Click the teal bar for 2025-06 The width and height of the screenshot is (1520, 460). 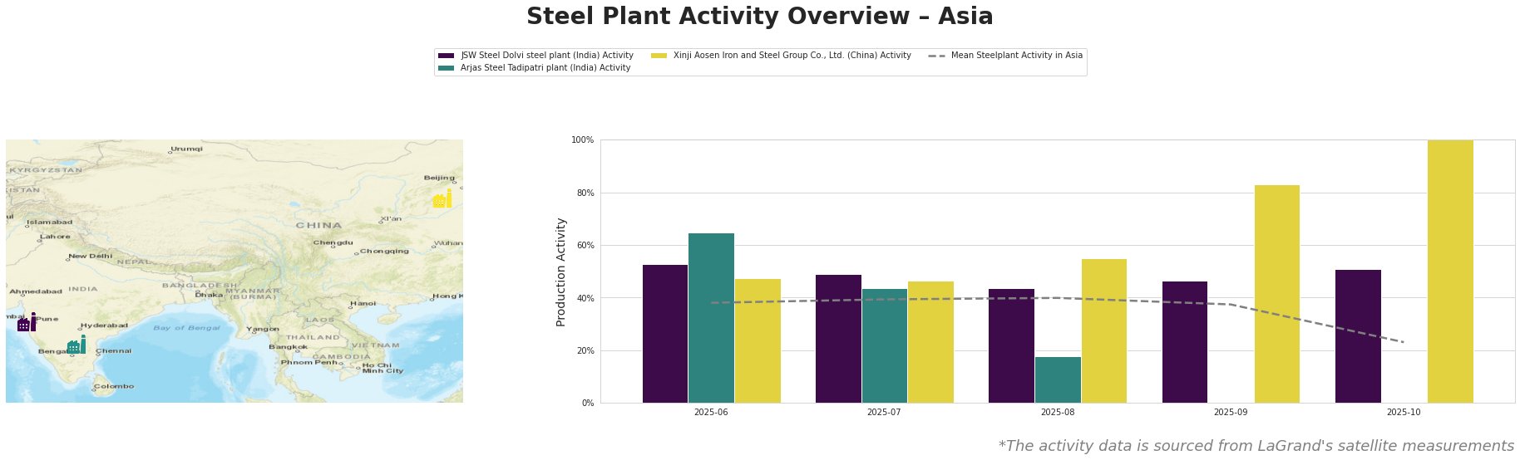pos(711,318)
